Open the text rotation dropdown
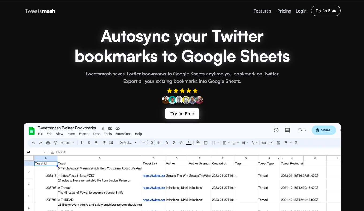364x211 pixels. [254, 143]
